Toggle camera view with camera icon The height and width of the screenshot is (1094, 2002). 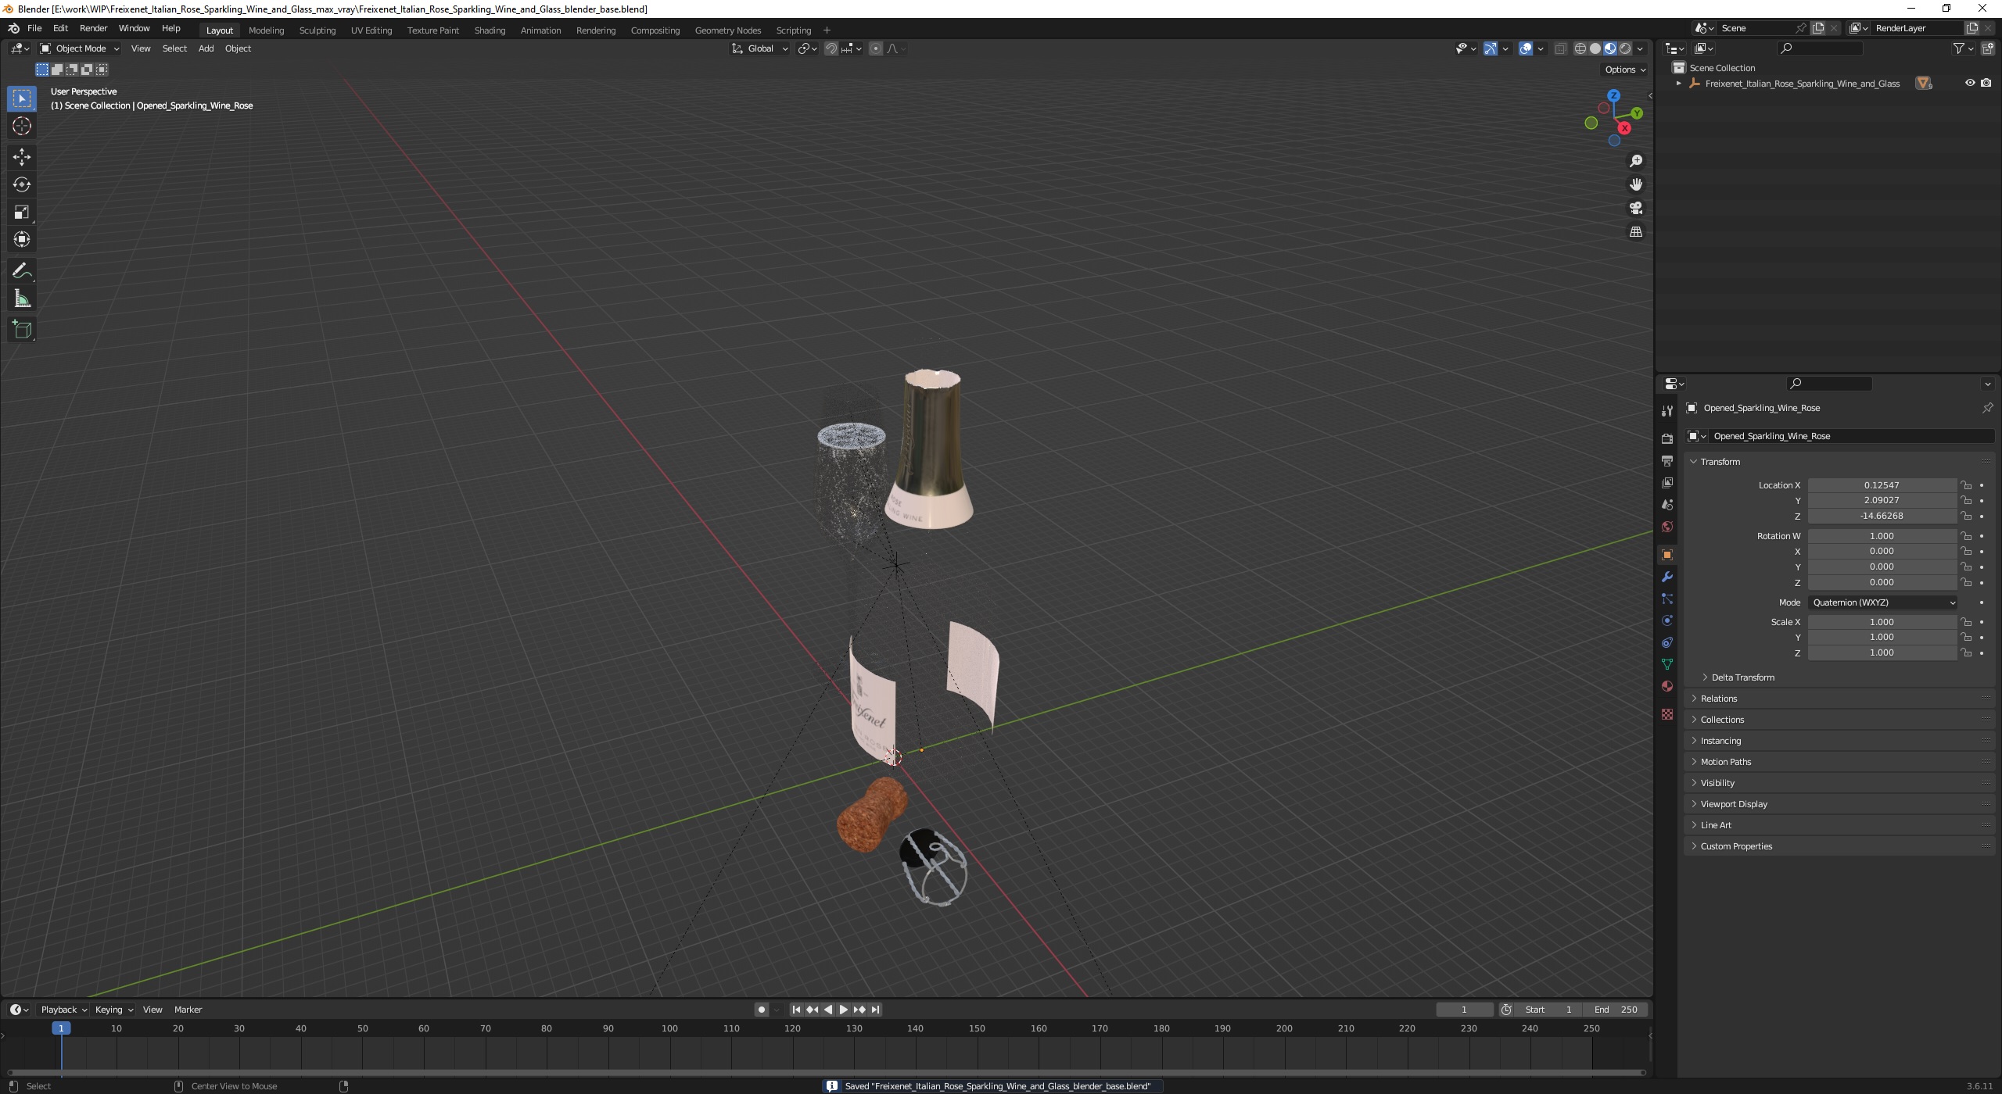(x=1635, y=208)
